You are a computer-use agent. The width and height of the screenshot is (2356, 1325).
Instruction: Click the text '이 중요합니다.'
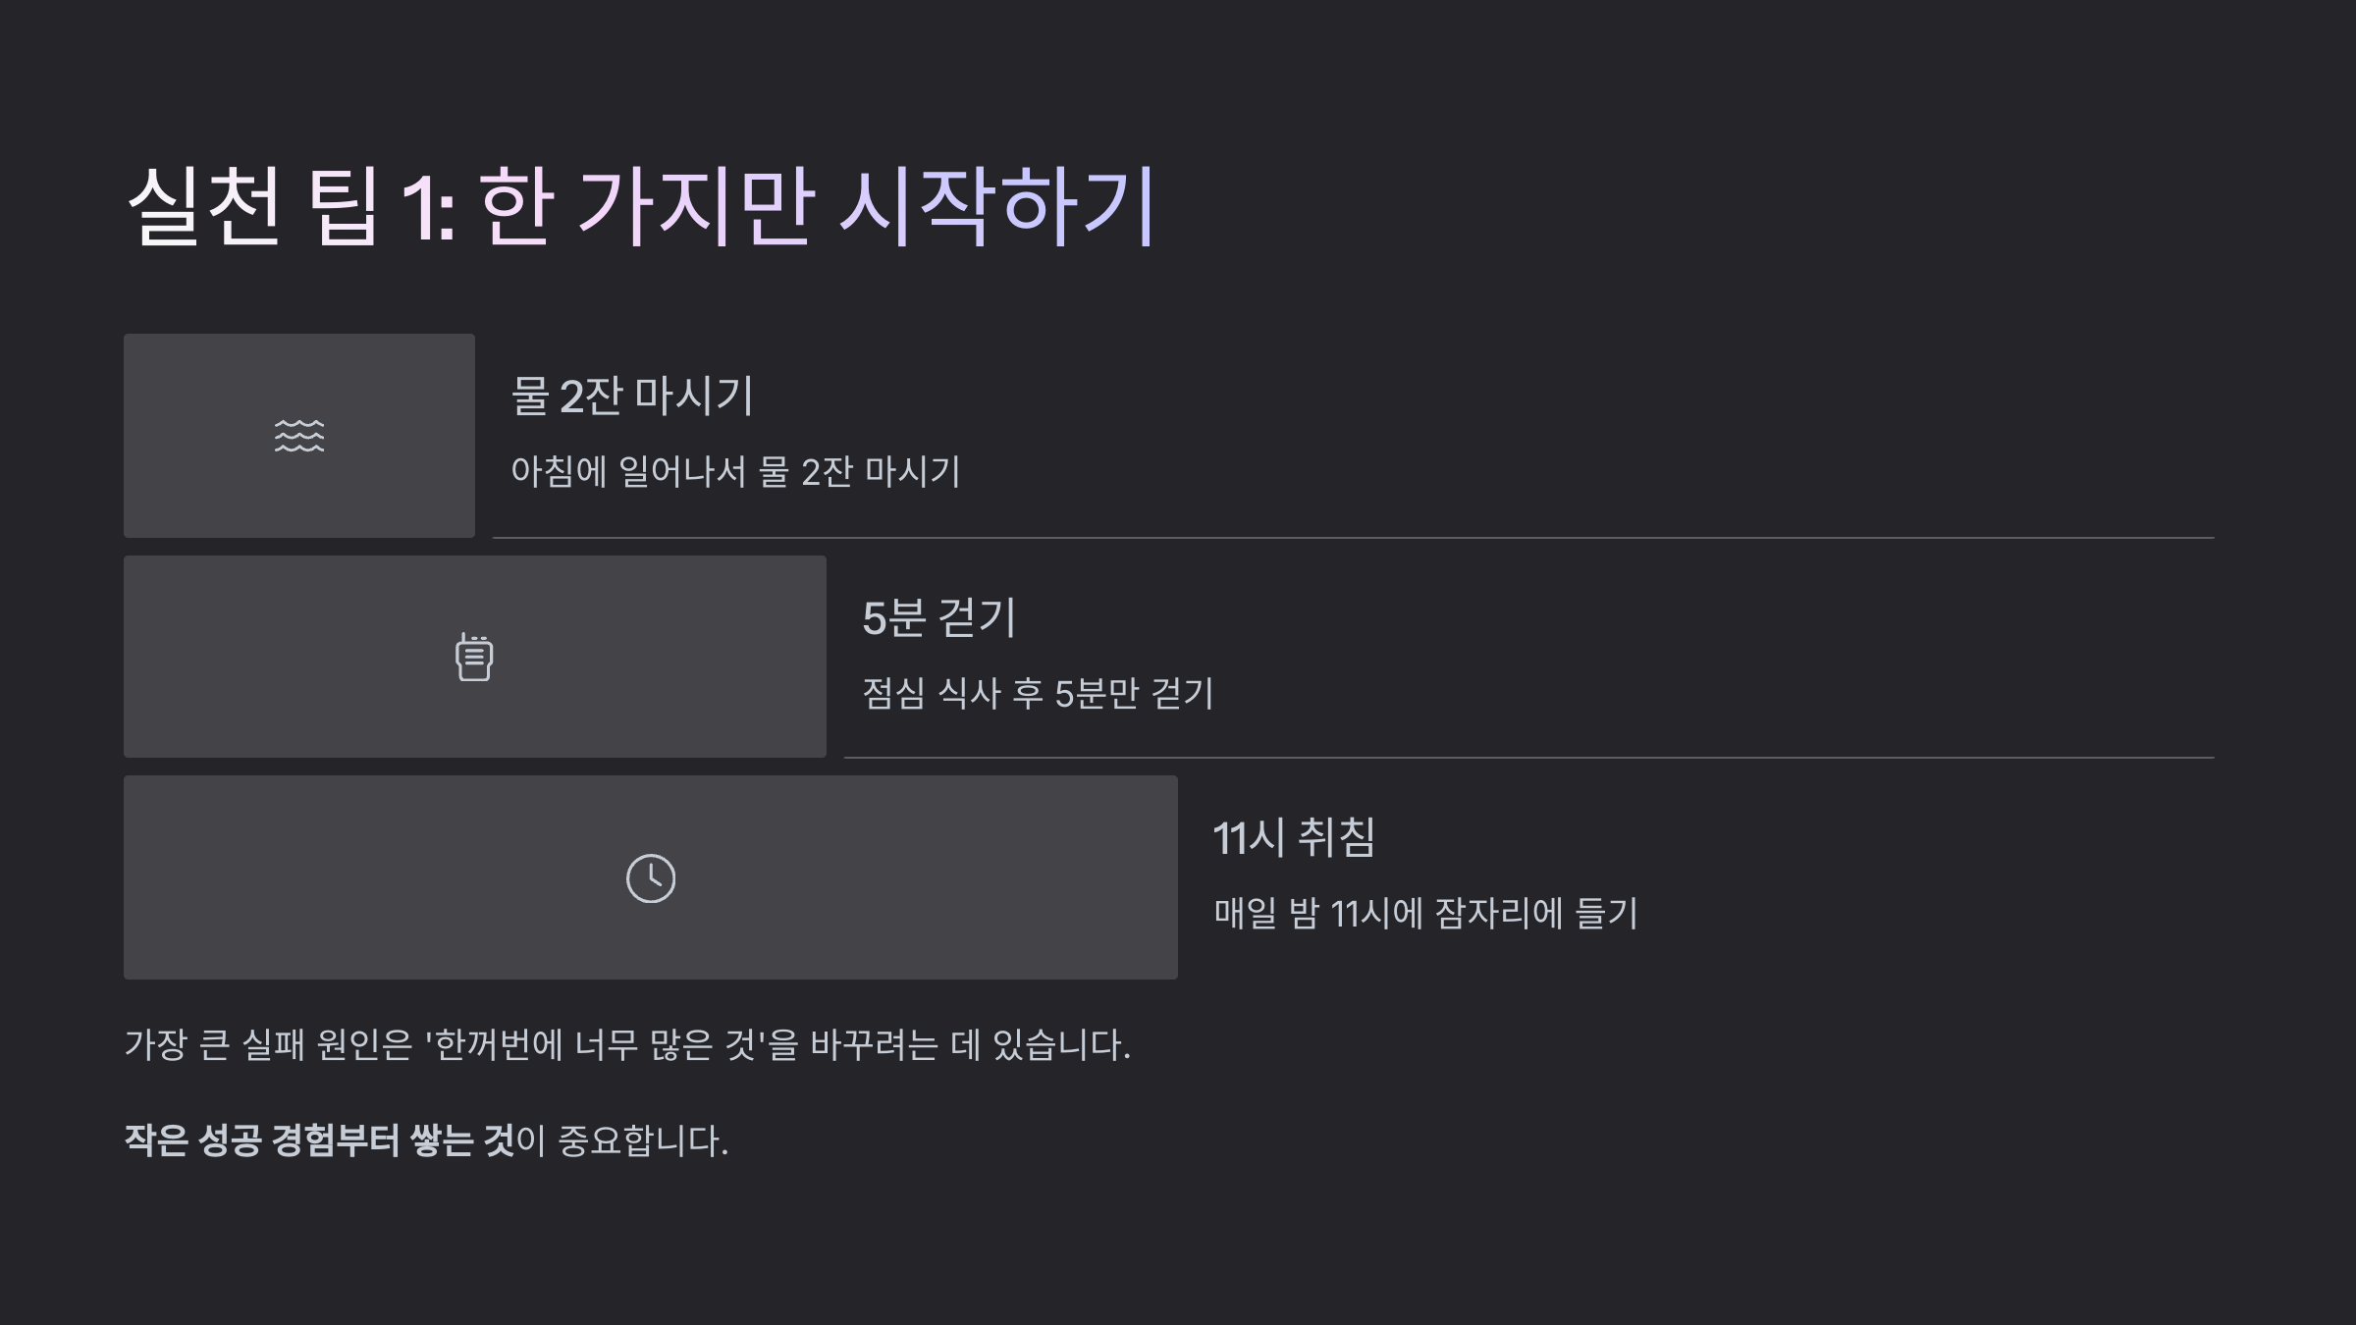pos(622,1140)
